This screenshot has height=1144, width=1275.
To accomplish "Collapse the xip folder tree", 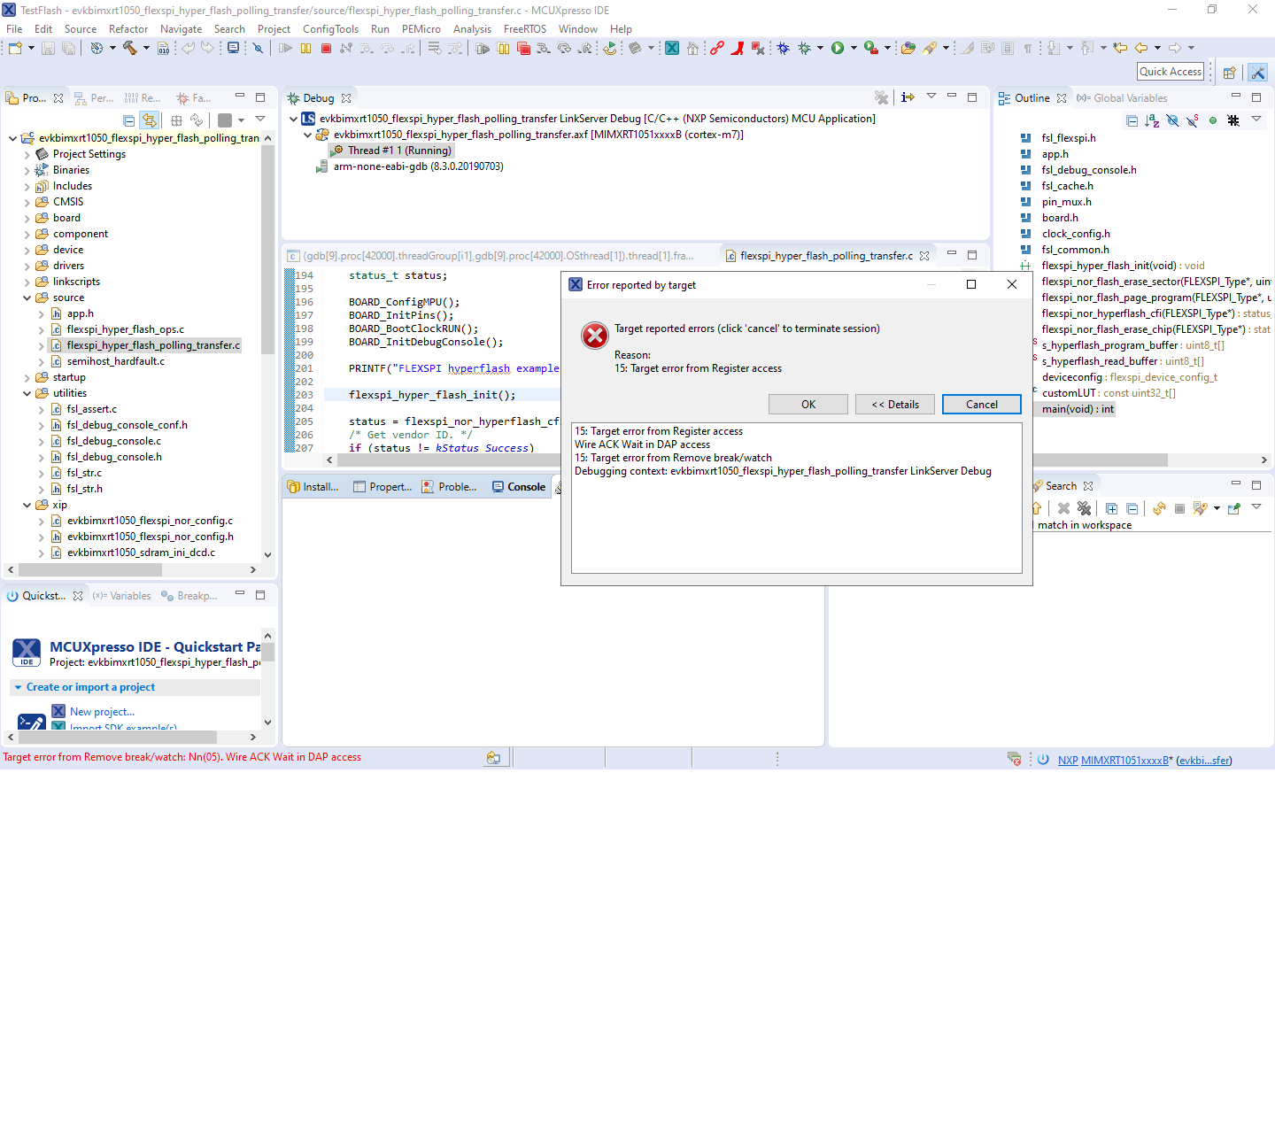I will pos(27,505).
